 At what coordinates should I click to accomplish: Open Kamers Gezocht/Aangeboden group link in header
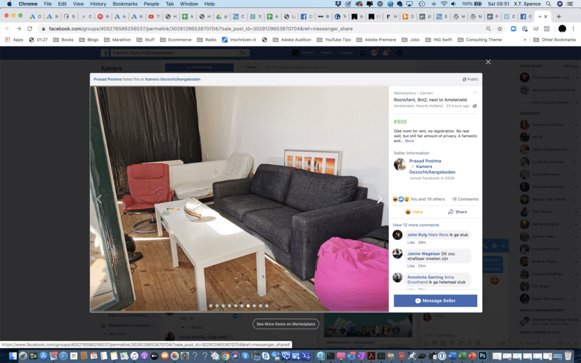172,79
